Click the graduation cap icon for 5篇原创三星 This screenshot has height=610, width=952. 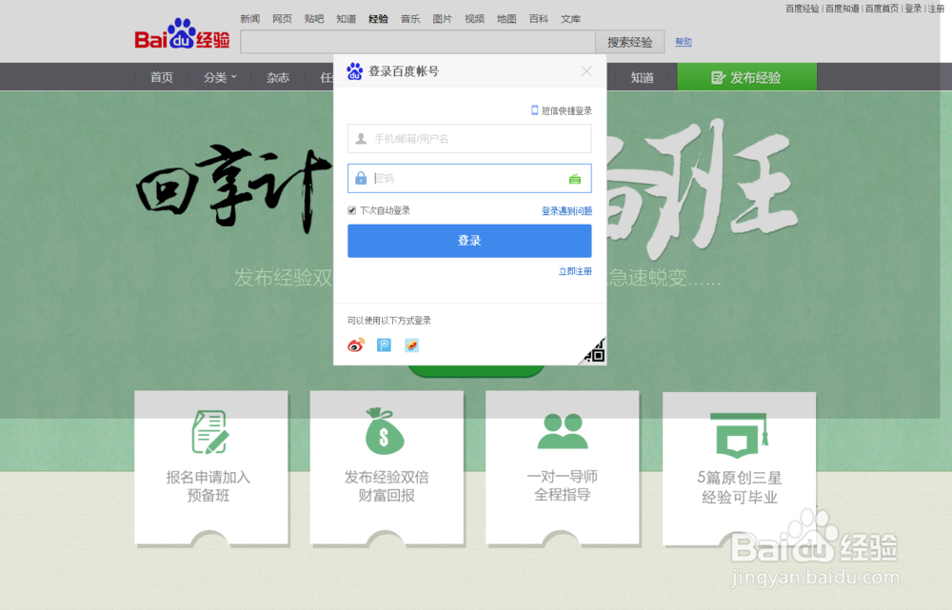point(740,435)
